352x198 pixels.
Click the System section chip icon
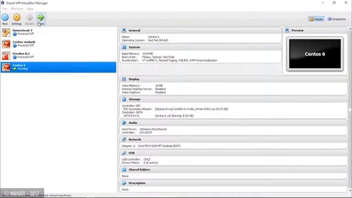pyautogui.click(x=124, y=47)
